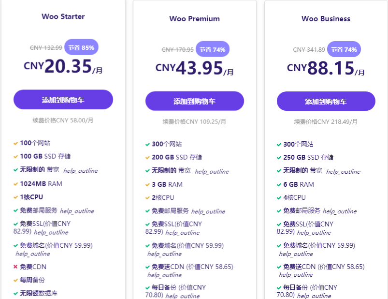This screenshot has width=388, height=299.
Task: Click the checkmark beside 无限额数据库 feature
Action: pos(15,292)
